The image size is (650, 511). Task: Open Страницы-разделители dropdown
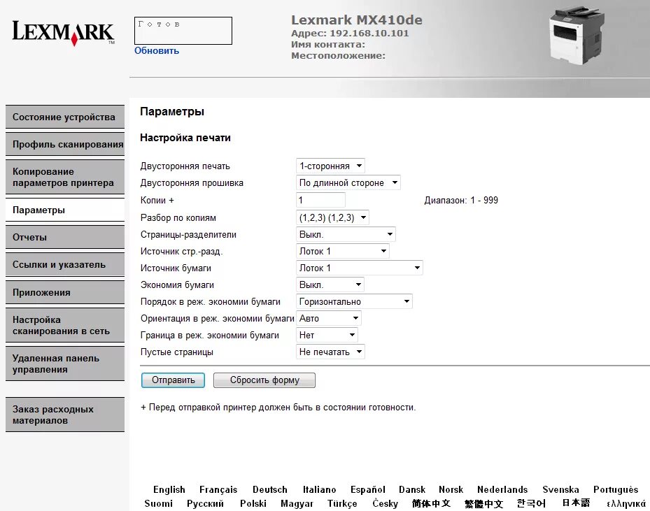346,234
